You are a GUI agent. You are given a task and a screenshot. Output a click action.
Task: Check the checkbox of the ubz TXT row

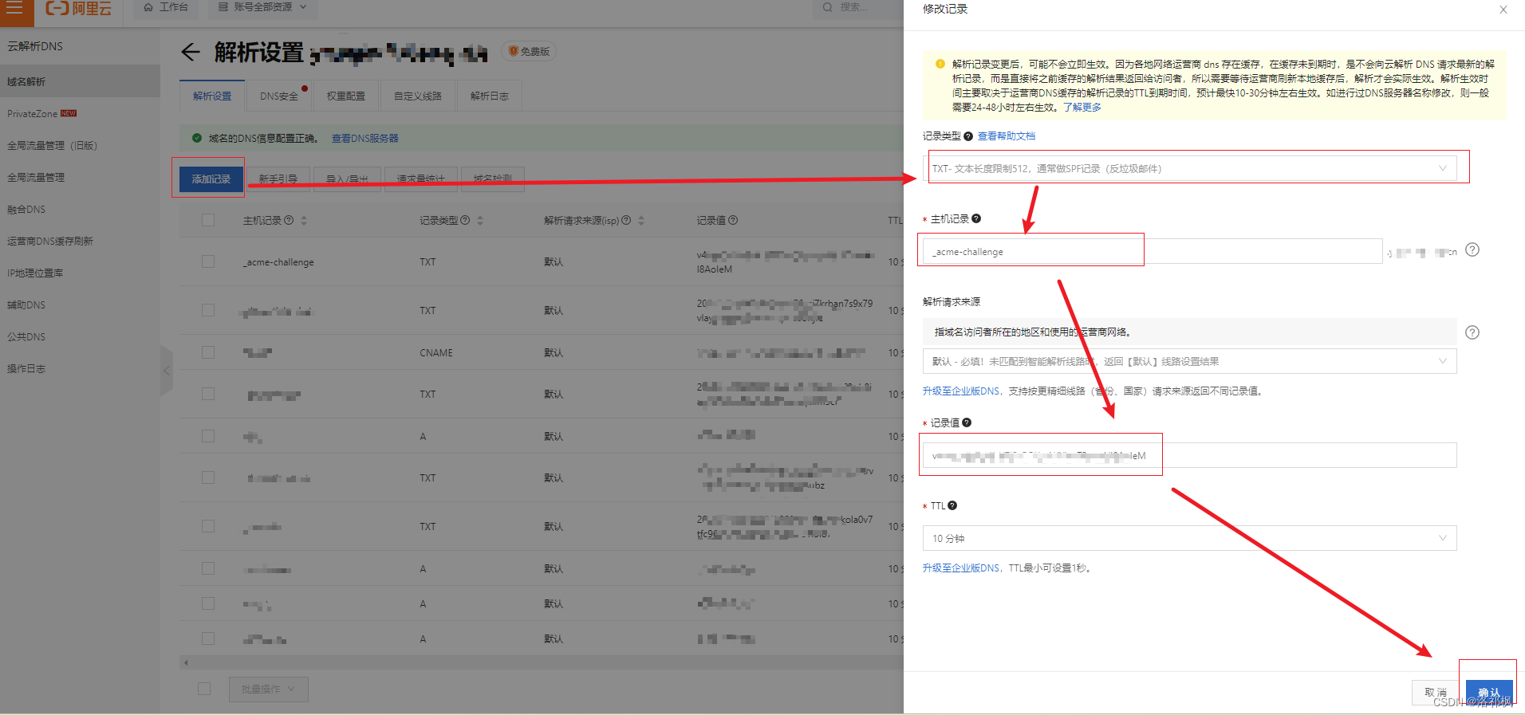(208, 477)
